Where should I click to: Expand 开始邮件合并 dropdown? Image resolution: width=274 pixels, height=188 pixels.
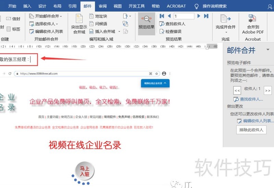pyautogui.click(x=46, y=16)
